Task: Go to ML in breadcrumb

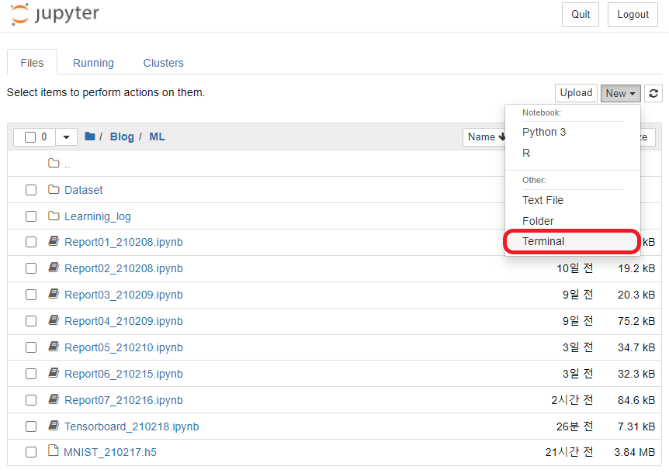Action: [x=157, y=136]
